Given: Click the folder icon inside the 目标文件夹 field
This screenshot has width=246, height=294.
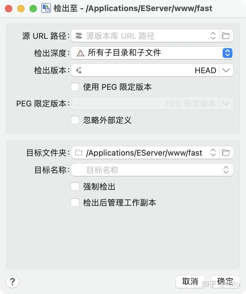Looking at the screenshot, I should tap(79, 153).
